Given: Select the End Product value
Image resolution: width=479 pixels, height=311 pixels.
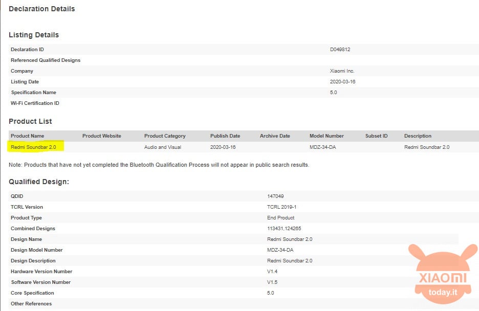Looking at the screenshot, I should 281,217.
